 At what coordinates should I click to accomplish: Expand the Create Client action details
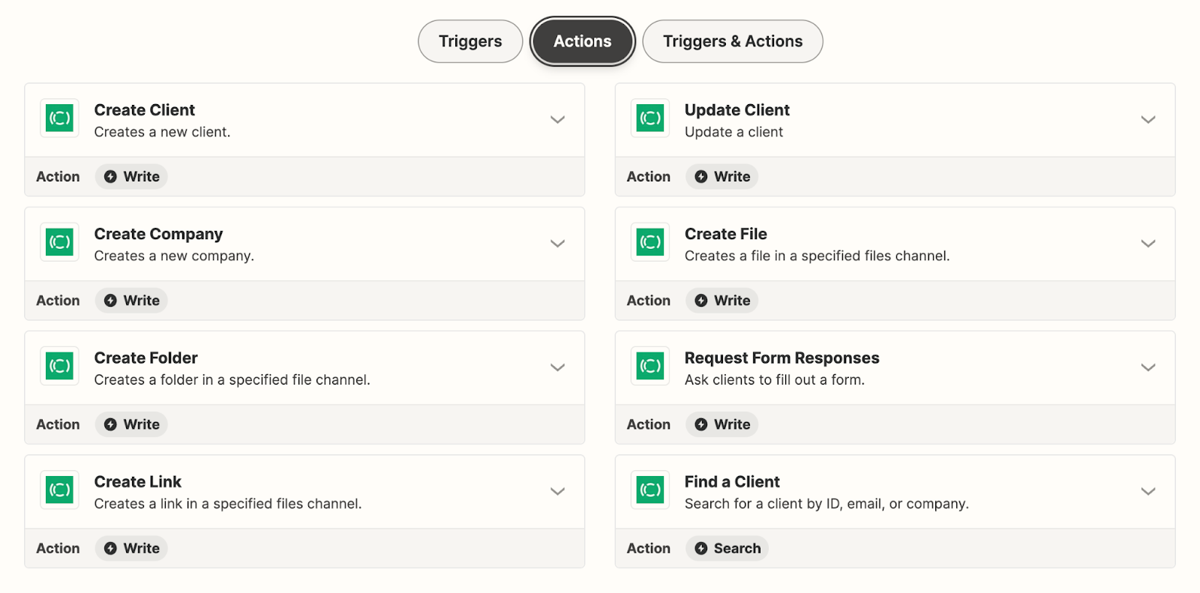pyautogui.click(x=557, y=120)
